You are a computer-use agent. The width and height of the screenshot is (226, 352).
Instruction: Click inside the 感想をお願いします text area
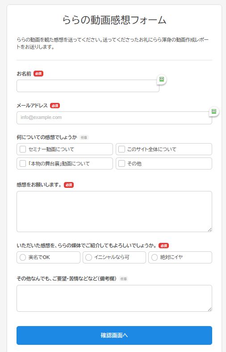tap(114, 212)
